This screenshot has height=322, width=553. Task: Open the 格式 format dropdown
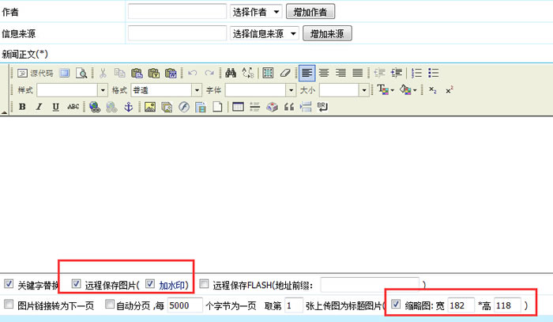click(197, 90)
